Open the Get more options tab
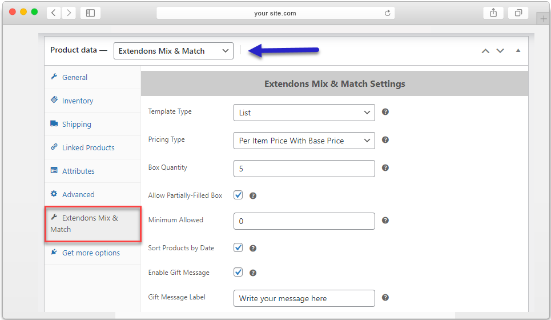Image resolution: width=551 pixels, height=320 pixels. pos(92,253)
